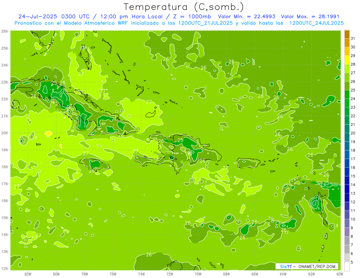Click the "1200UTC_24JUL2025" valid-until time
Image resolution: width=361 pixels, height=278 pixels.
(316, 23)
